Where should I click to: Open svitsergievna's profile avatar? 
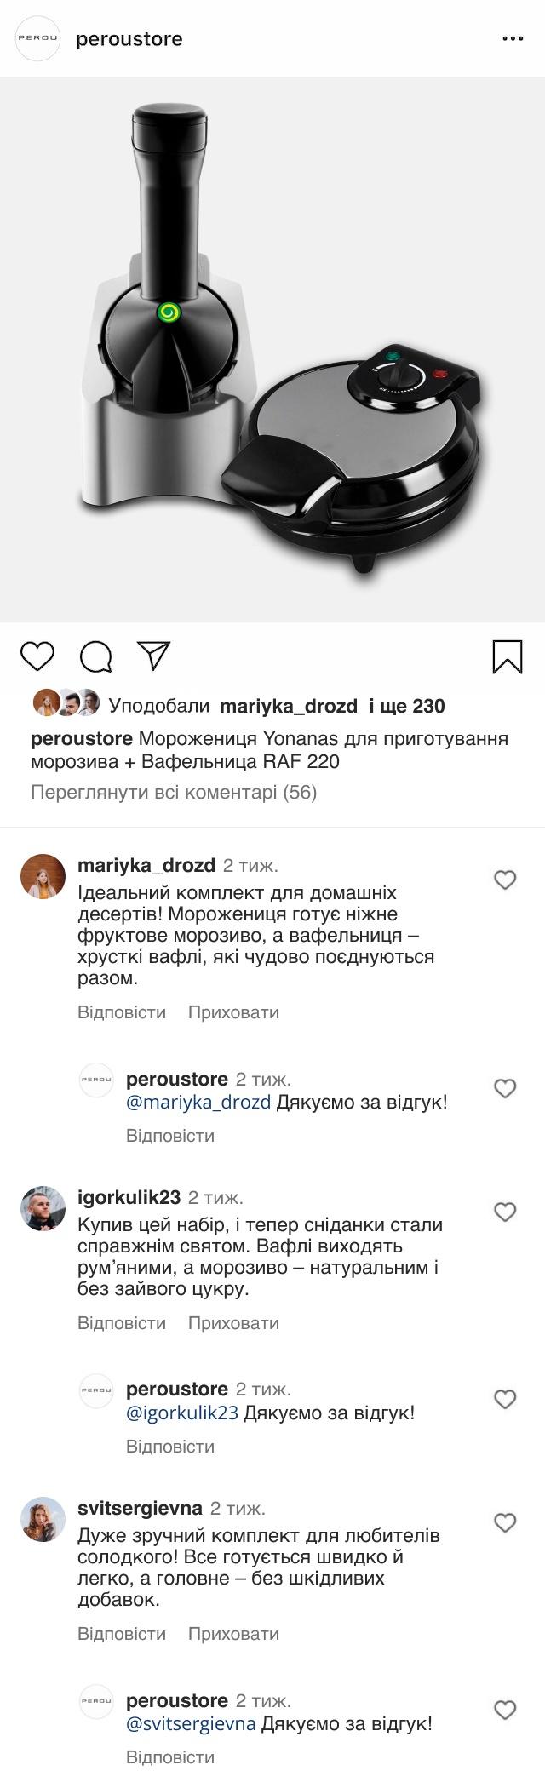point(43,1519)
